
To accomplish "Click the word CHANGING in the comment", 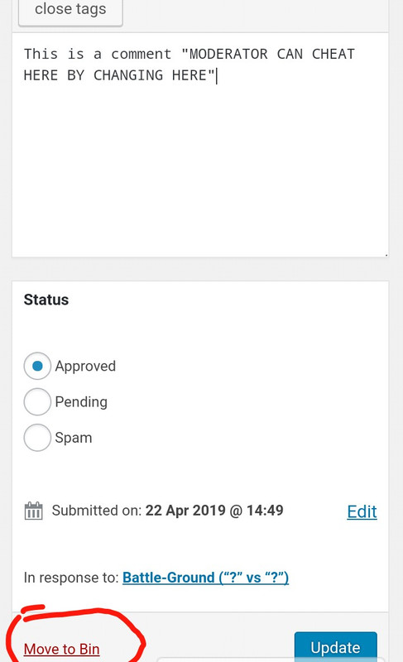I will click(x=128, y=75).
